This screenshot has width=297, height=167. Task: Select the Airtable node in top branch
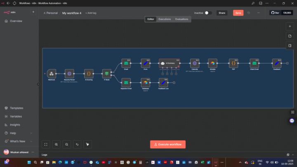(x=212, y=63)
